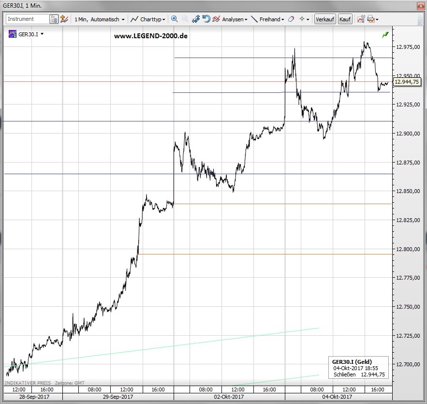
Task: Click the 29-Sep-2017 date label
Action: (x=118, y=397)
